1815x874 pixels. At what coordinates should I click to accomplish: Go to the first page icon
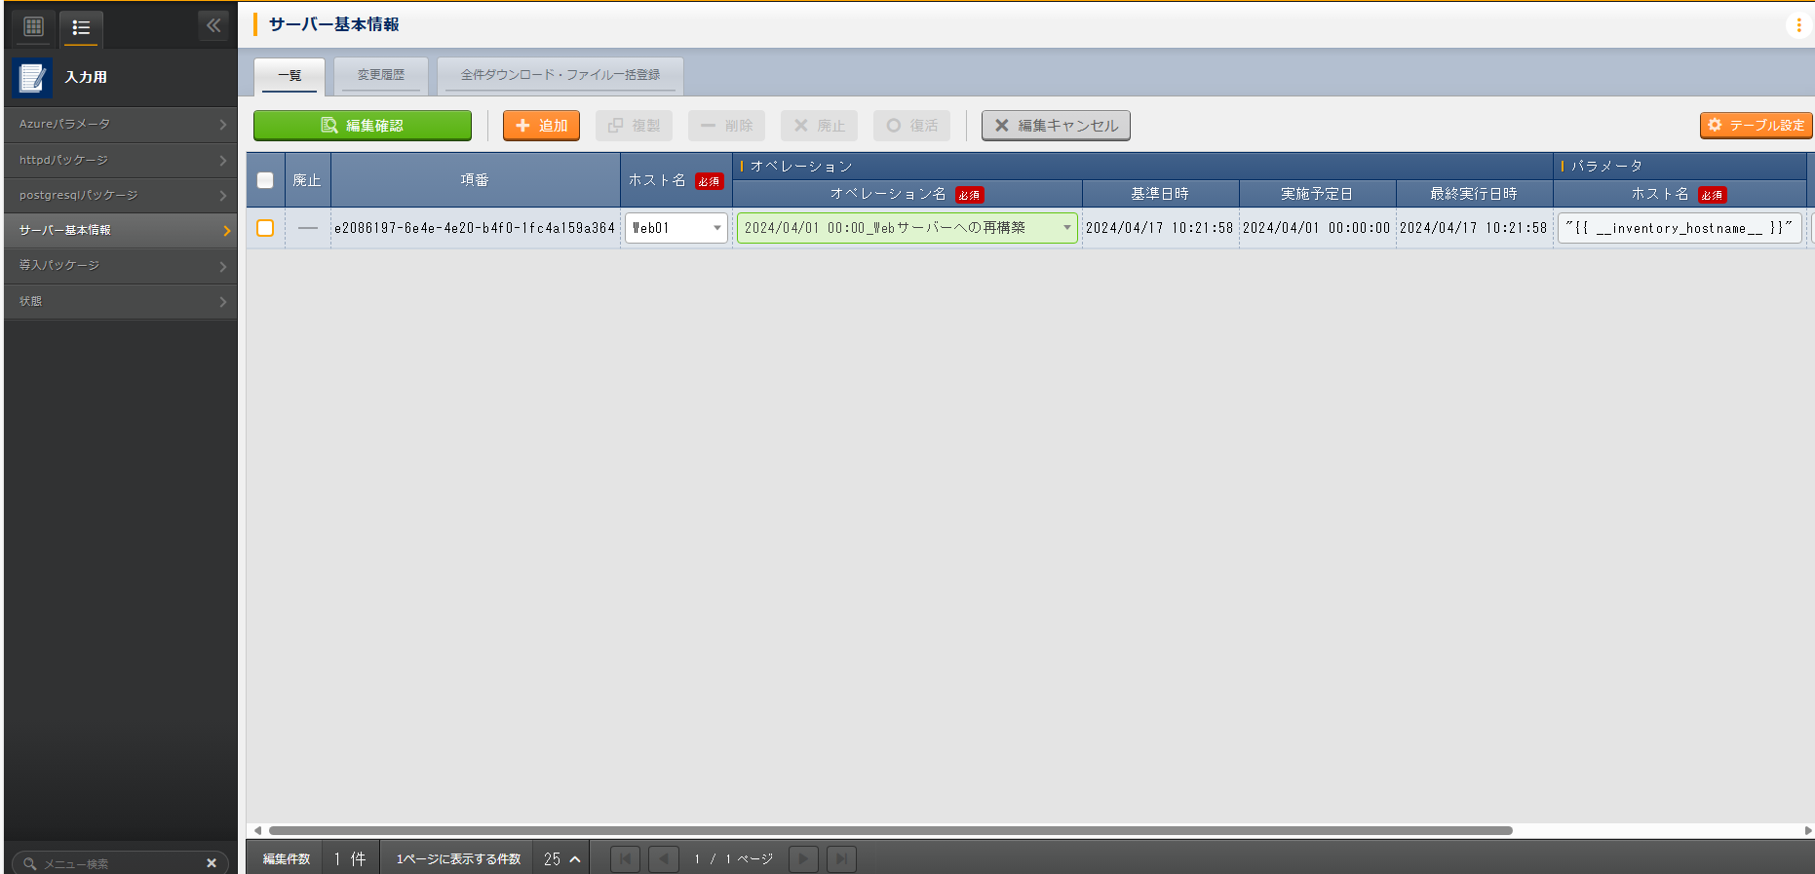(x=625, y=858)
